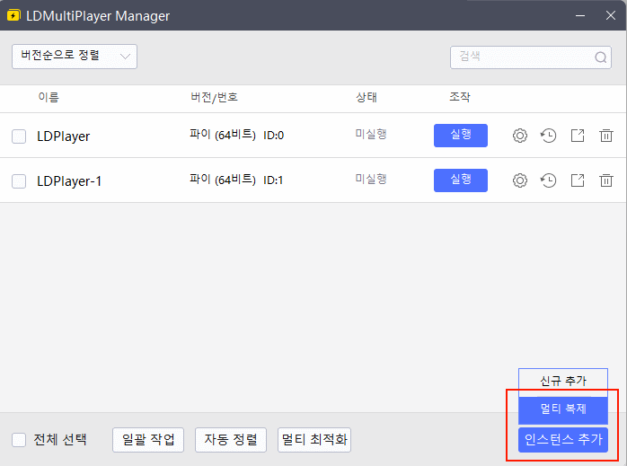Click the search magnifier icon
The width and height of the screenshot is (627, 466).
[601, 57]
